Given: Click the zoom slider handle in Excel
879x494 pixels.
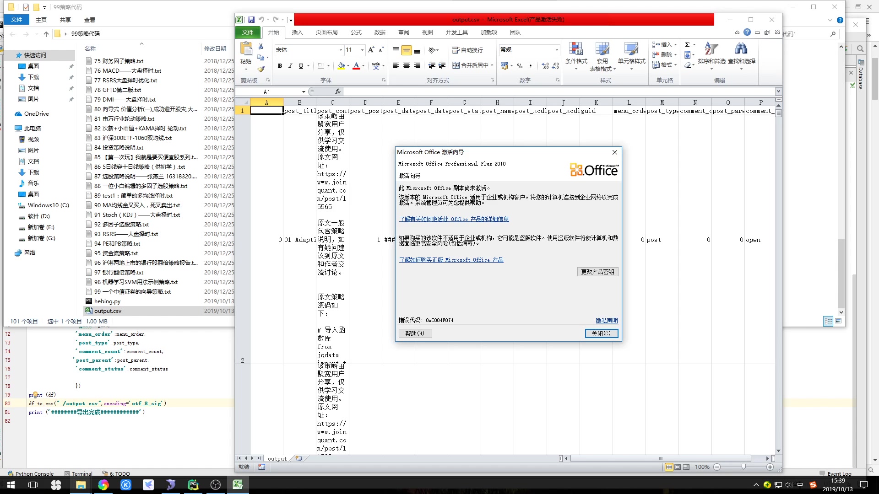Looking at the screenshot, I should (743, 467).
